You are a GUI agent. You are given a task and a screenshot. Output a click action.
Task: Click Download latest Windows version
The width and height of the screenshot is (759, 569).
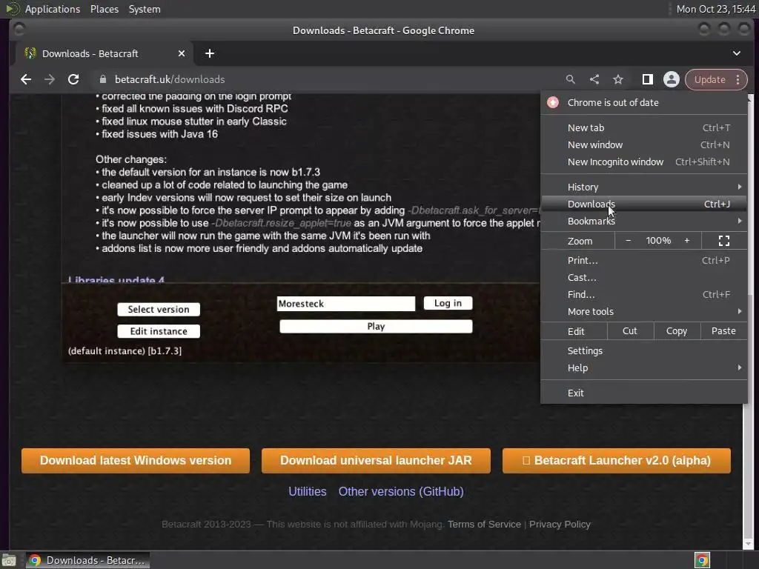(136, 460)
